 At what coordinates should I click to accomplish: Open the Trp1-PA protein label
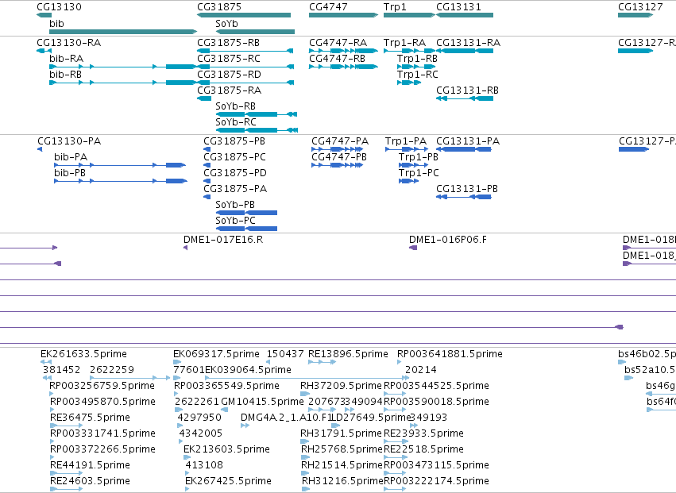pyautogui.click(x=406, y=141)
